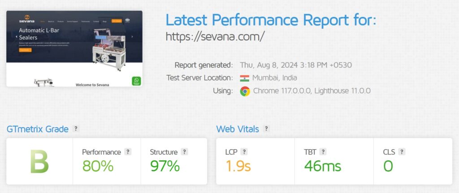This screenshot has height=193, width=459.
Task: Click the Chrome browser icon
Action: [245, 91]
